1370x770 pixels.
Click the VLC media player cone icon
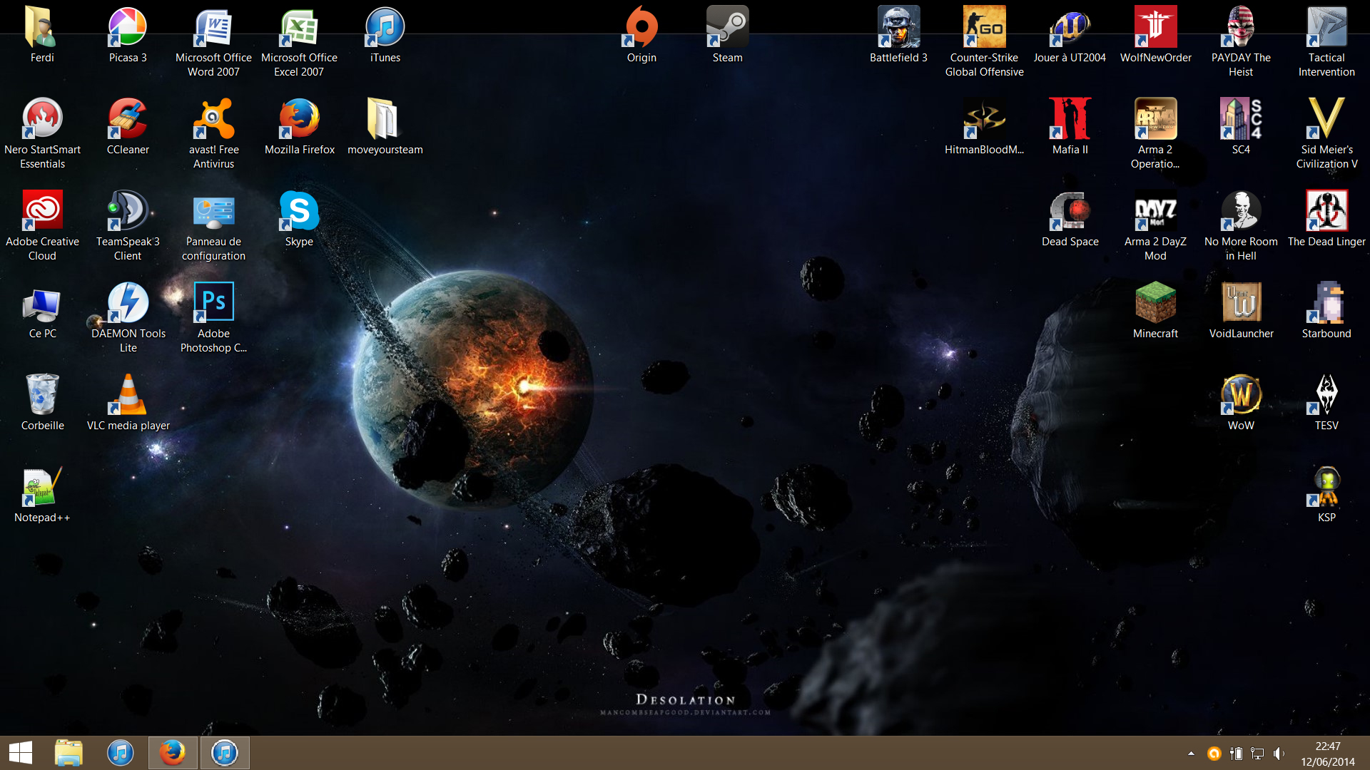pos(128,394)
